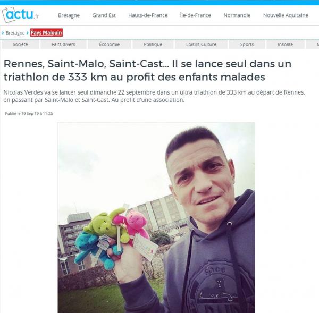Click the actu.fr logo
Image resolution: width=319 pixels, height=313 pixels.
click(20, 15)
